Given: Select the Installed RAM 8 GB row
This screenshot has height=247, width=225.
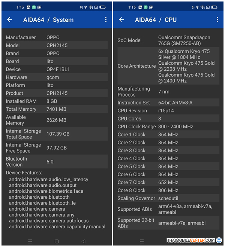Looking at the screenshot, I should [57, 101].
